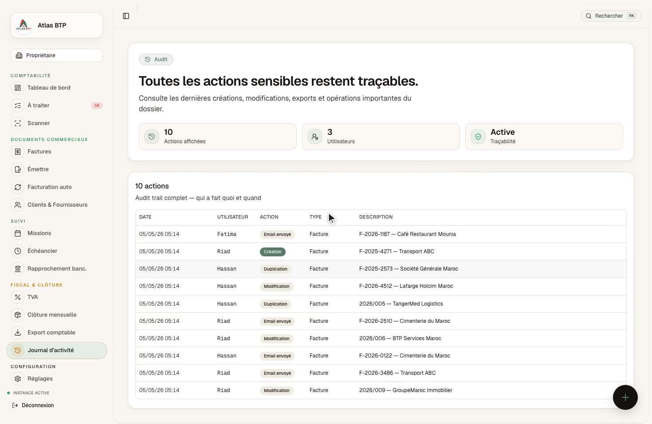Click the Rapprochement banc. bank icon
652x424 pixels.
(18, 269)
